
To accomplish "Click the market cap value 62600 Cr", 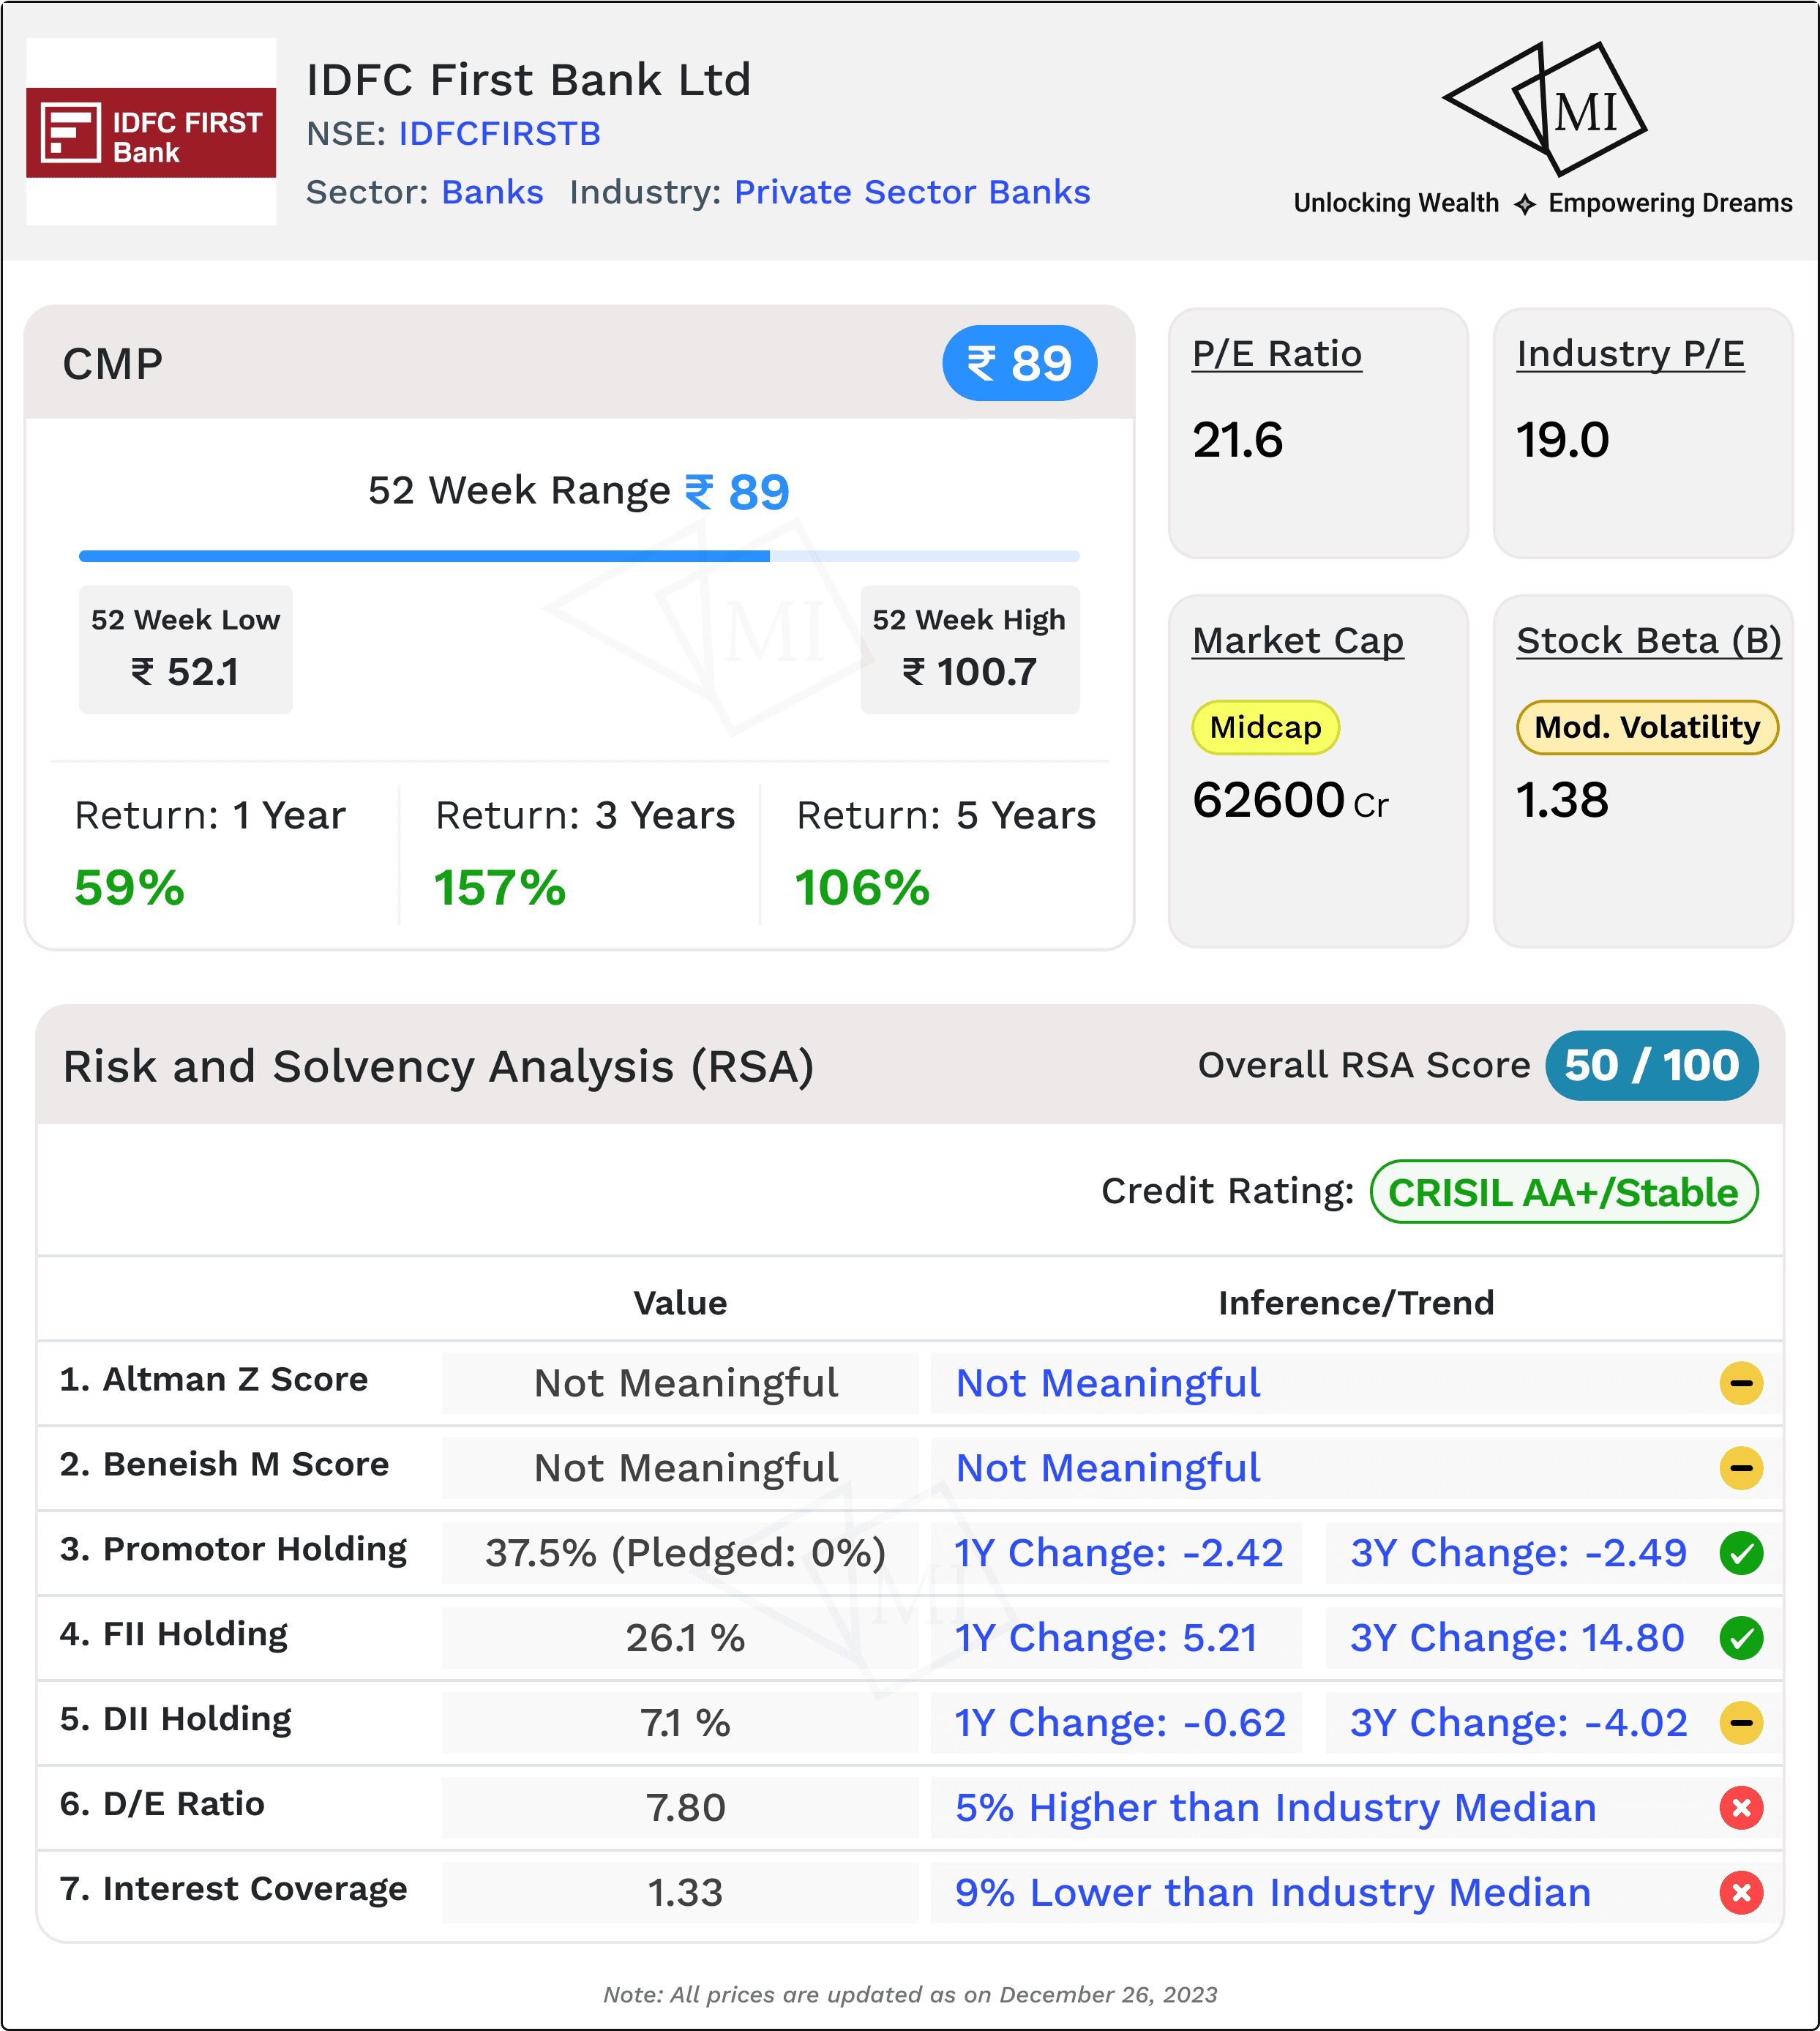I will click(1291, 800).
